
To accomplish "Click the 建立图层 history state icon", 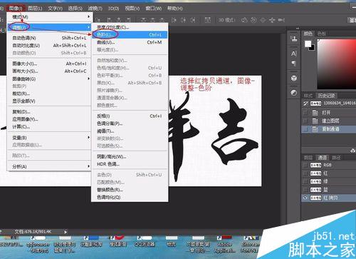I will point(315,121).
